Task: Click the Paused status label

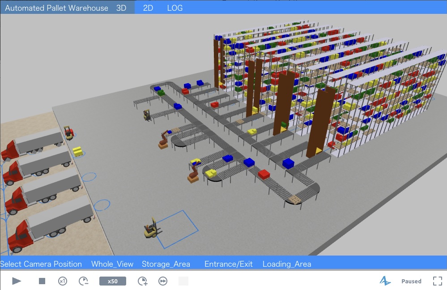Action: pyautogui.click(x=411, y=281)
